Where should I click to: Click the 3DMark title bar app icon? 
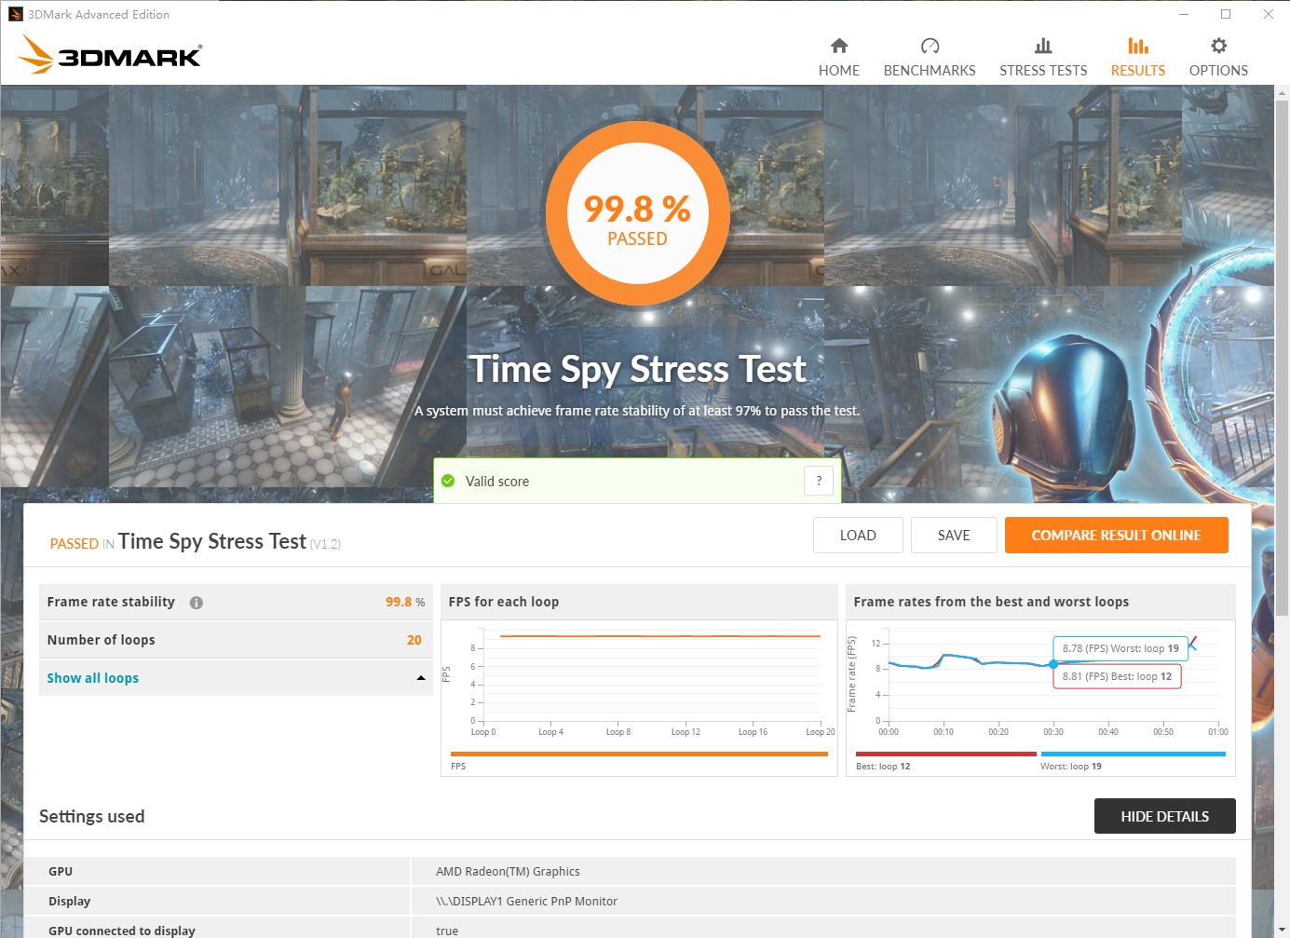coord(15,14)
